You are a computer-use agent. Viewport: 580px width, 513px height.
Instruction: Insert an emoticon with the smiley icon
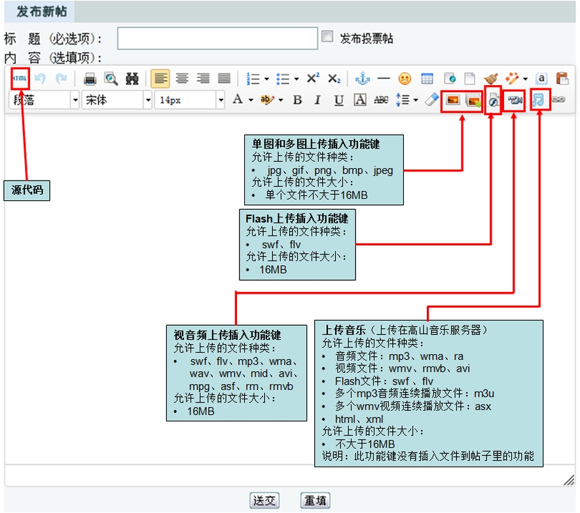pos(405,79)
